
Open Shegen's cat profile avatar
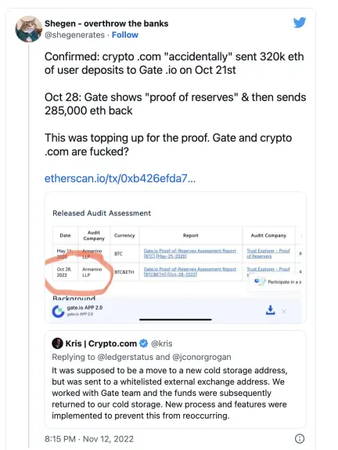coord(29,29)
